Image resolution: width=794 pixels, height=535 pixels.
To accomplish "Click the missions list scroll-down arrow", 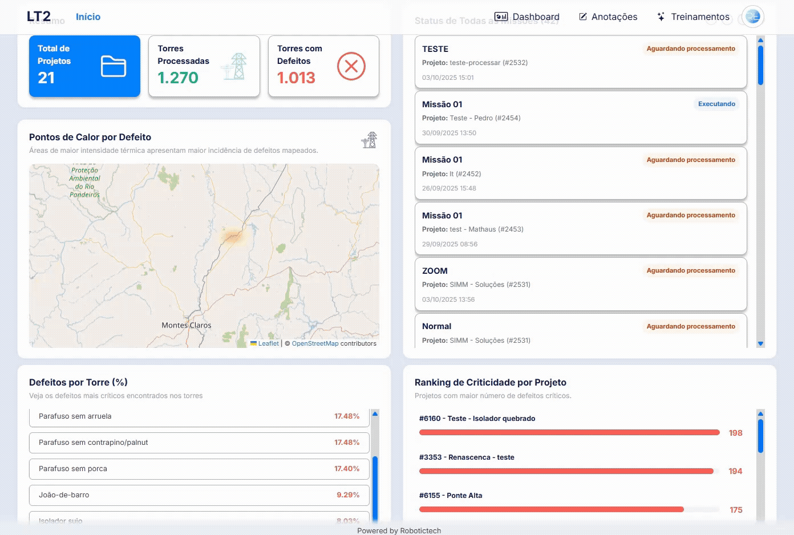I will click(760, 344).
